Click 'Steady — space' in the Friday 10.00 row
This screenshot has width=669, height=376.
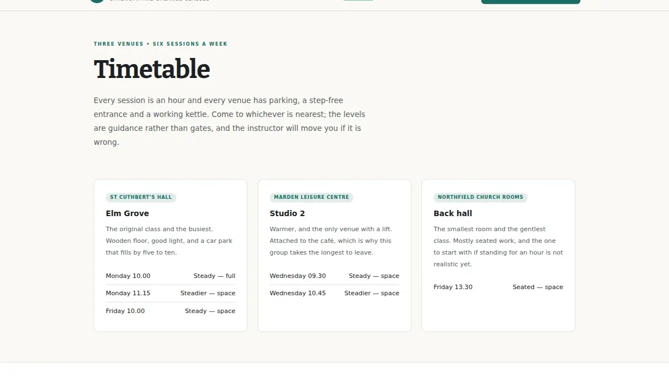[210, 311]
